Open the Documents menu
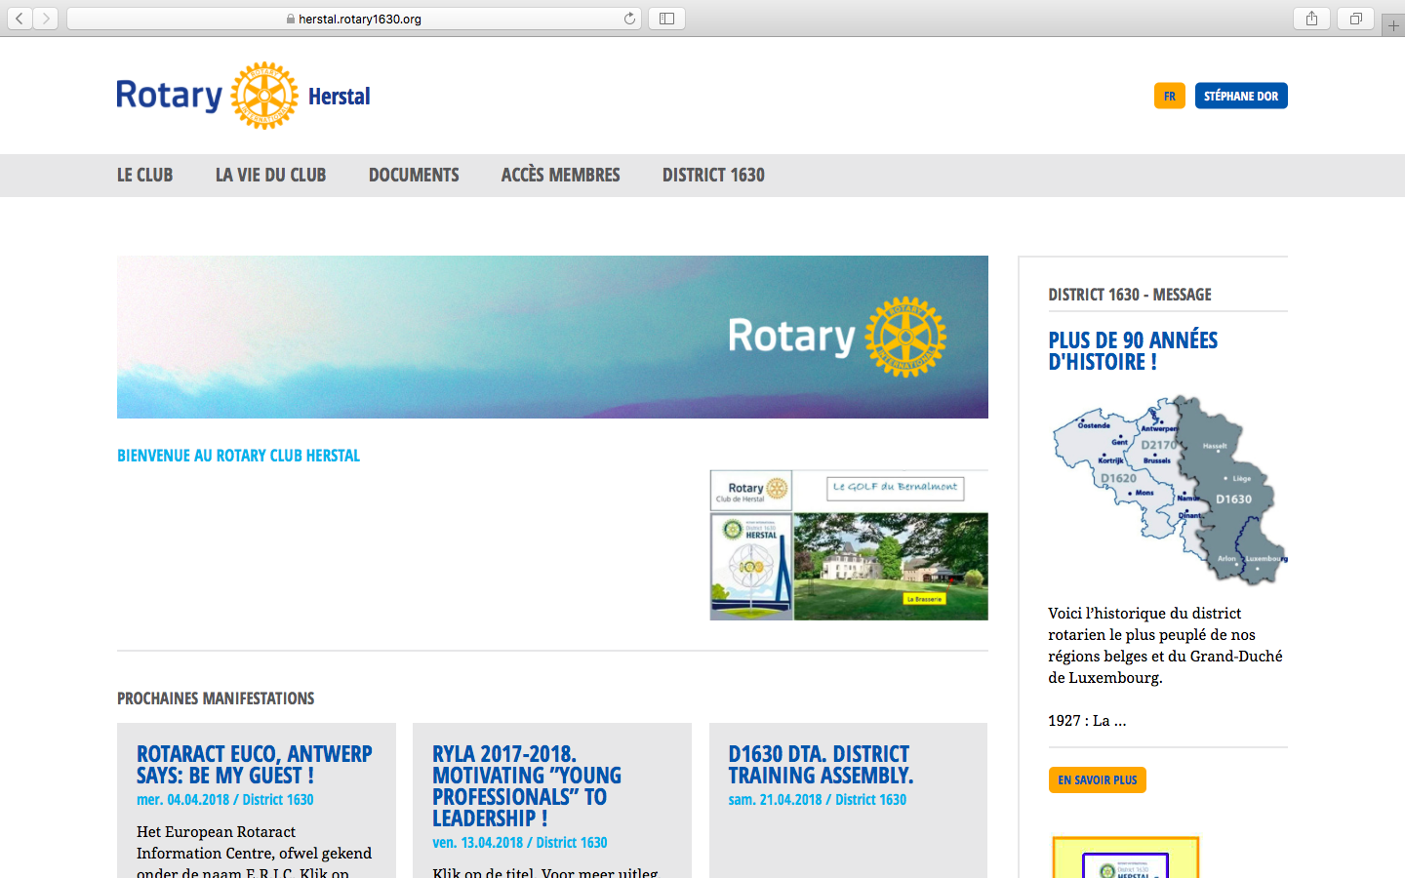1405x878 pixels. 414,175
